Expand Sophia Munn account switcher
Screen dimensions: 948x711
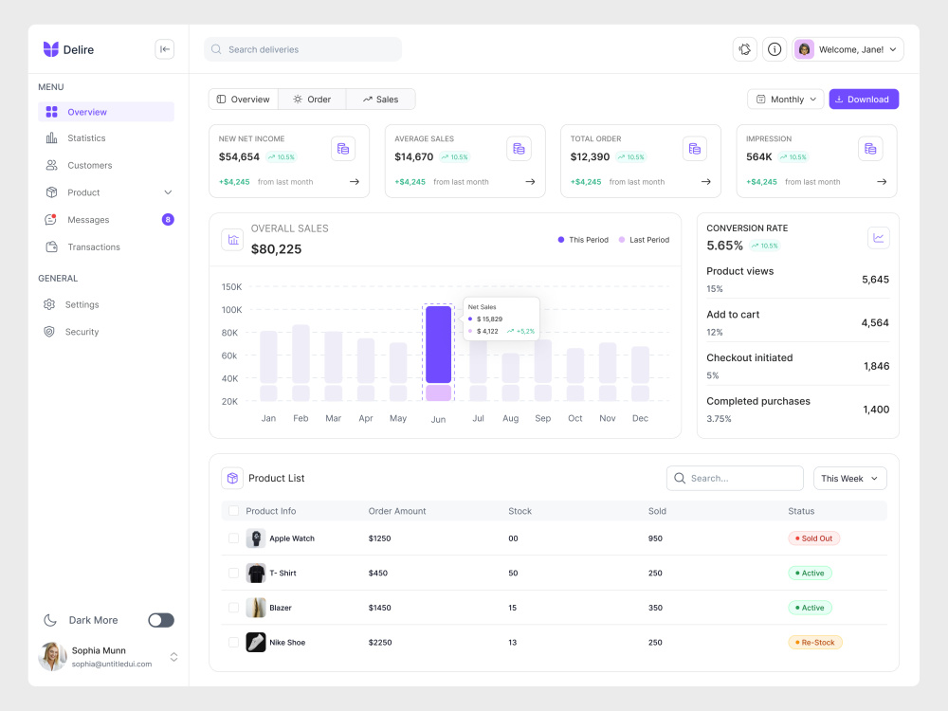[174, 657]
